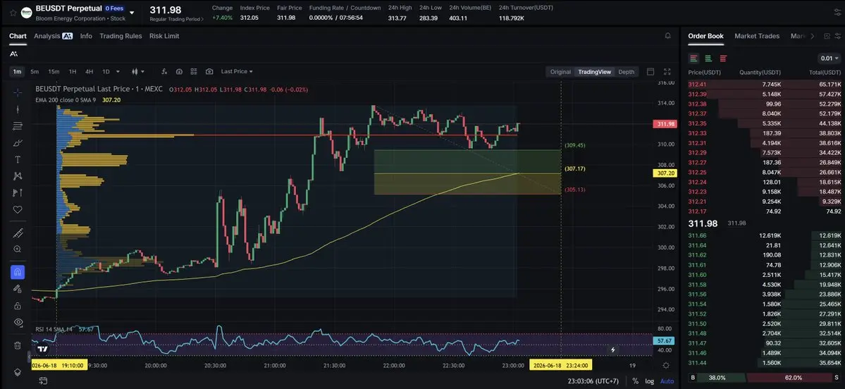Take a chart snapshot with the camera
845x389 pixels.
coord(209,72)
